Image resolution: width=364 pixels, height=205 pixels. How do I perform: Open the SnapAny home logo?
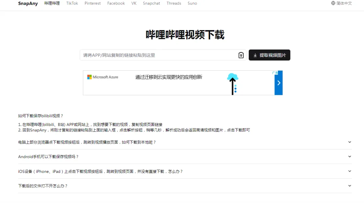pyautogui.click(x=28, y=3)
